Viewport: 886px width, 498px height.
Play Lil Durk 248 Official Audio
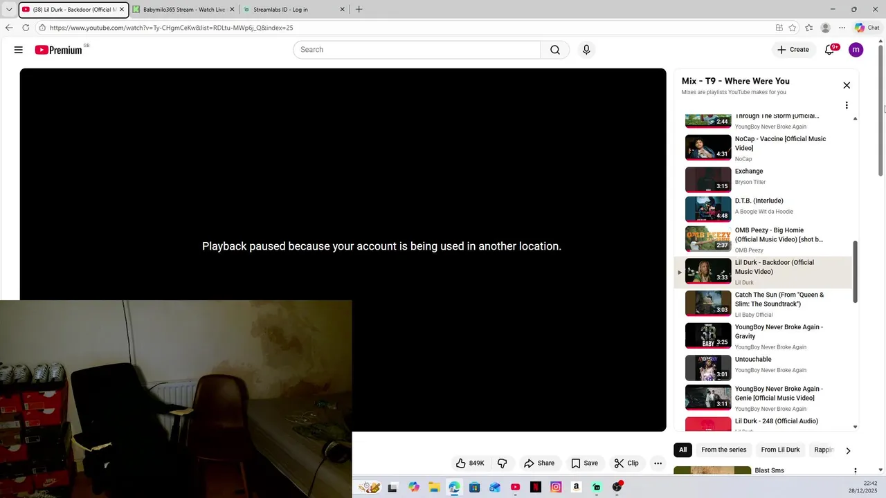tap(763, 424)
